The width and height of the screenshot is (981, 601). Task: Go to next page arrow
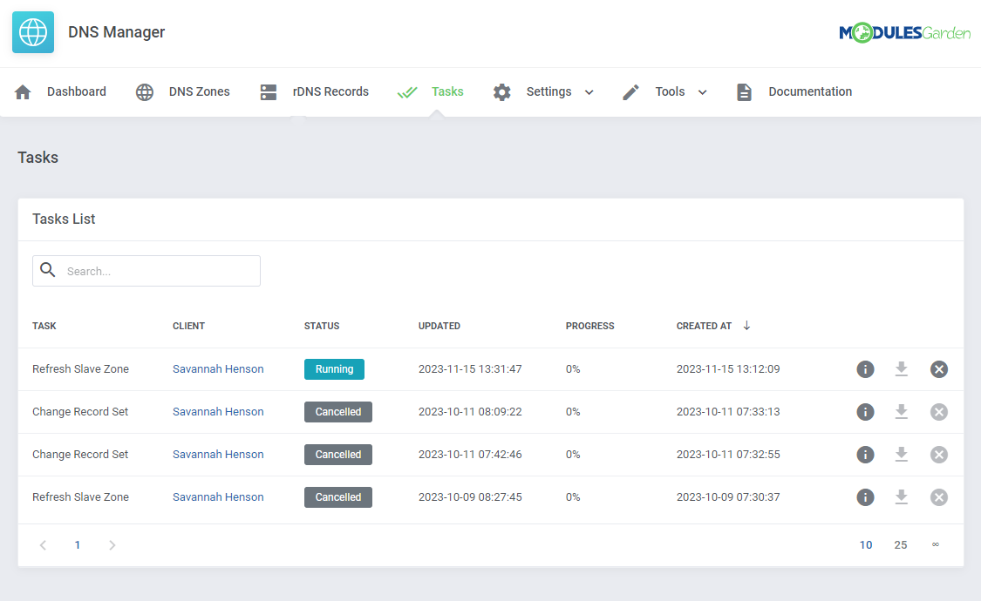(x=112, y=545)
